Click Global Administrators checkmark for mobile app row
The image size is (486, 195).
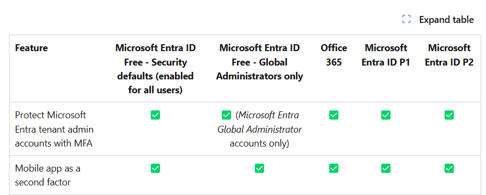click(259, 168)
